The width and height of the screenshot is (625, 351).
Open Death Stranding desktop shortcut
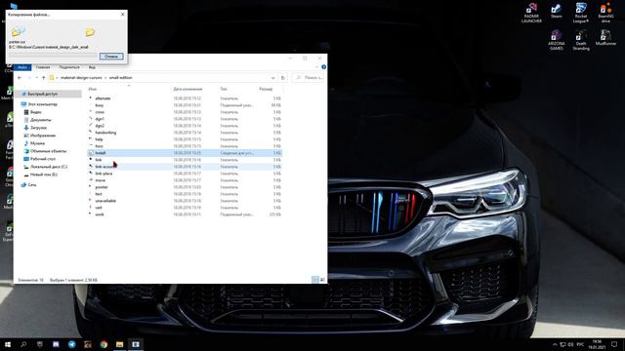click(581, 40)
